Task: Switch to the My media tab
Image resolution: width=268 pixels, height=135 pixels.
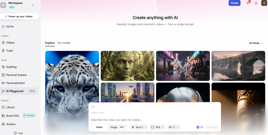Action: [64, 43]
